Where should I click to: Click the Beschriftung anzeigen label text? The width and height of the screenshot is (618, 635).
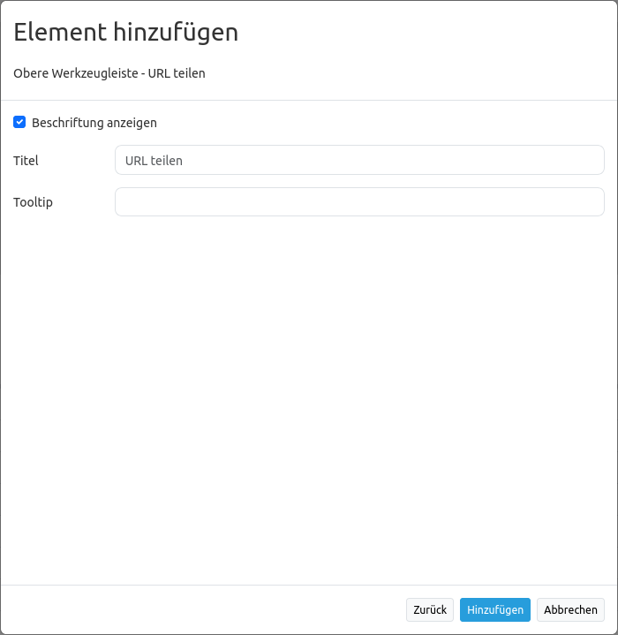pos(94,123)
